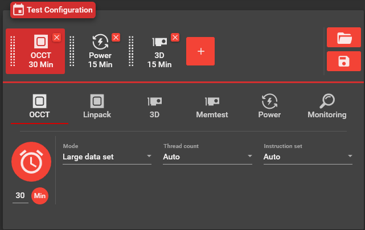This screenshot has height=230, width=365.
Task: Click the Power step drag handle
Action: click(72, 51)
